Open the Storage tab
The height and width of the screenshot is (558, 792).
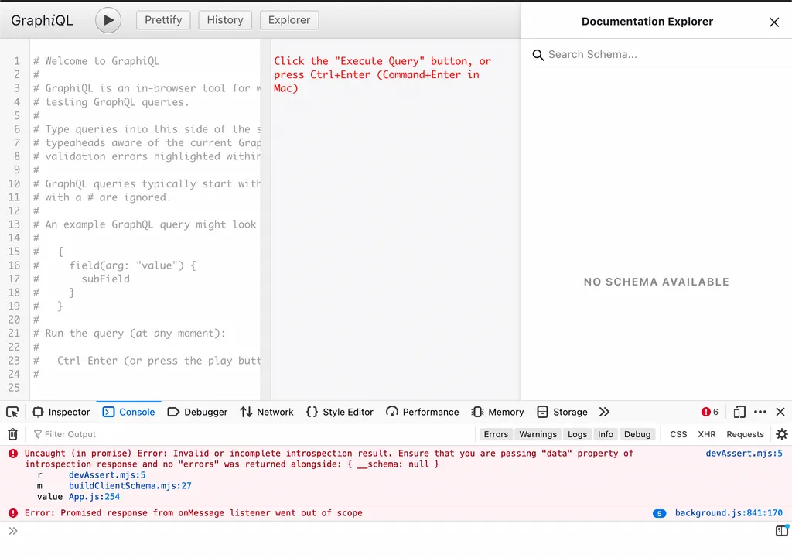click(x=562, y=412)
